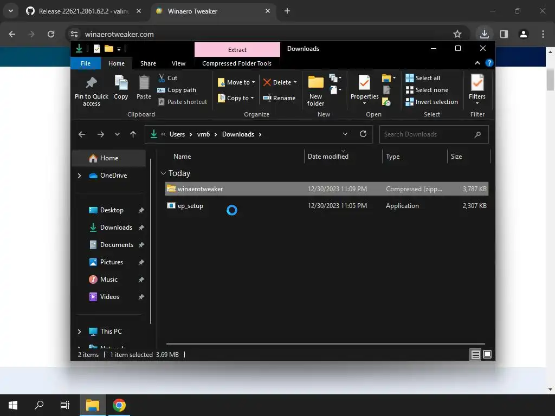
Task: Click Rename in Organize group
Action: [279, 98]
